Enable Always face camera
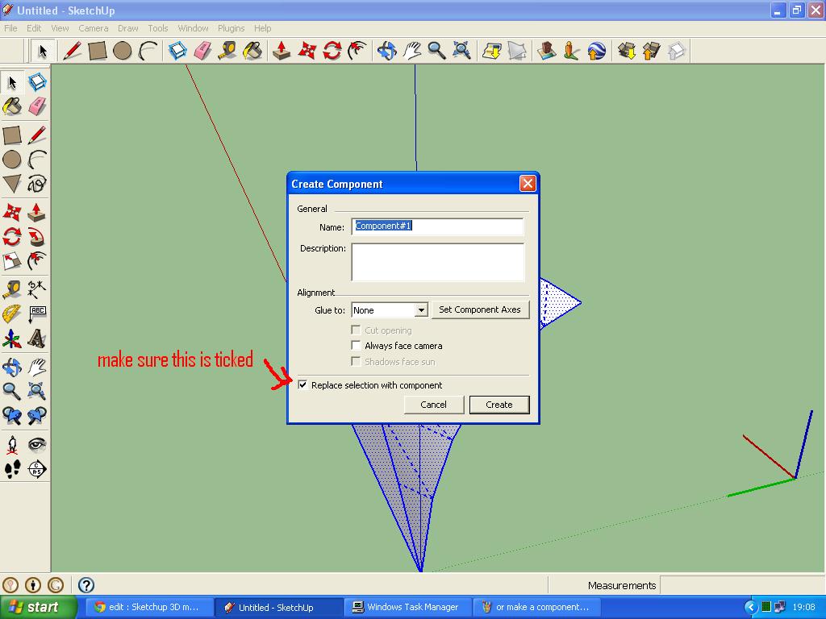The height and width of the screenshot is (619, 826). (x=355, y=345)
